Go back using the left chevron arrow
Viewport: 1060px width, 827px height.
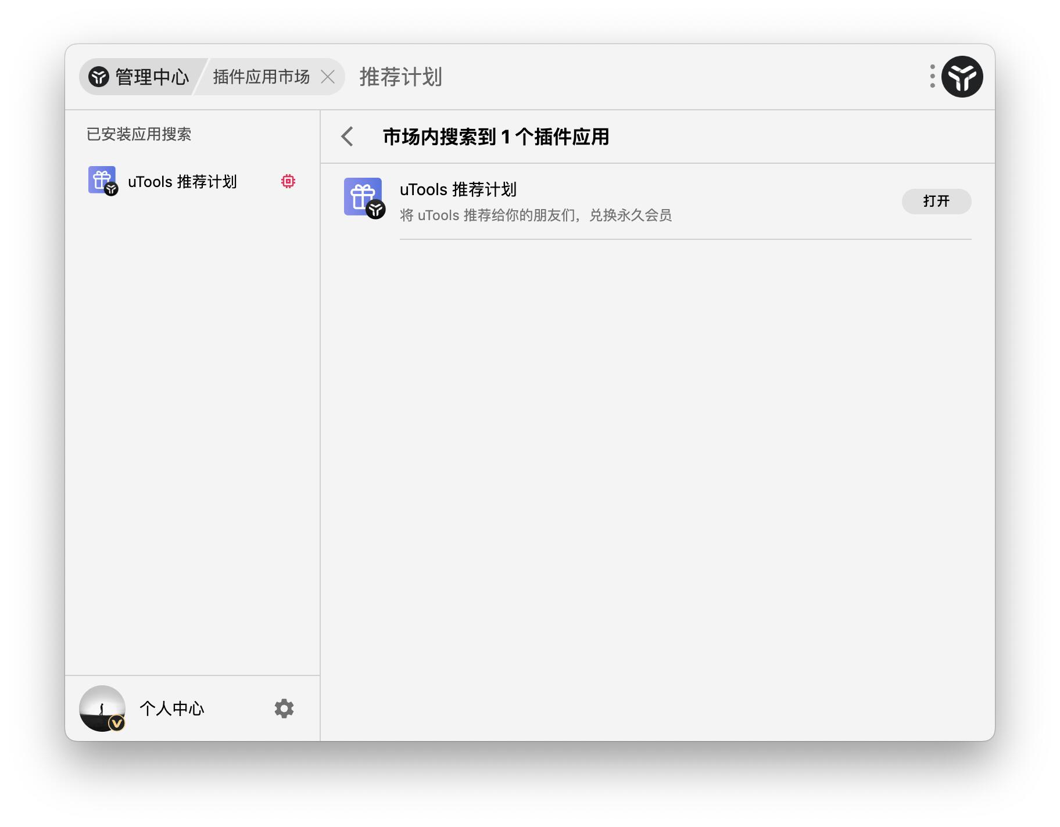point(348,137)
